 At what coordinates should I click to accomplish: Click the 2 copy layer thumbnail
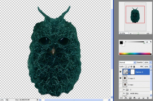pyautogui.click(x=125, y=84)
